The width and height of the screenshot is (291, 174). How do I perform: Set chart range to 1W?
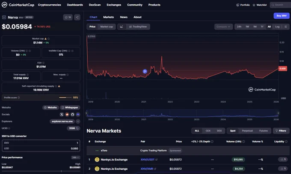(247, 26)
